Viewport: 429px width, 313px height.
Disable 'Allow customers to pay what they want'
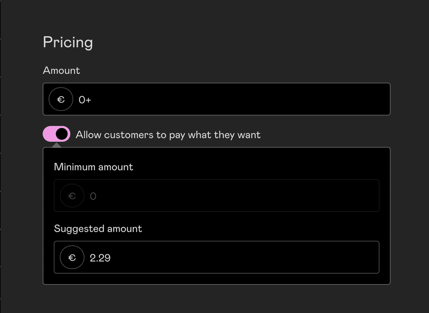tap(56, 134)
